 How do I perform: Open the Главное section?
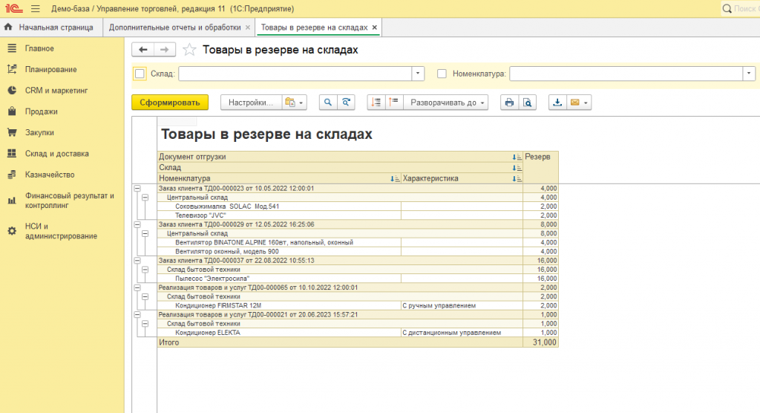tap(39, 48)
